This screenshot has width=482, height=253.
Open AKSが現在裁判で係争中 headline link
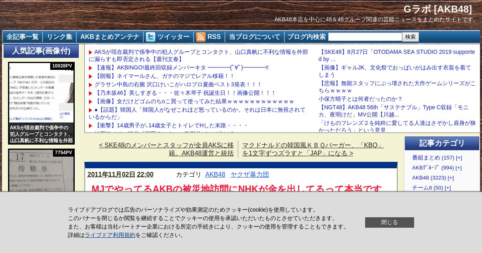click(198, 55)
